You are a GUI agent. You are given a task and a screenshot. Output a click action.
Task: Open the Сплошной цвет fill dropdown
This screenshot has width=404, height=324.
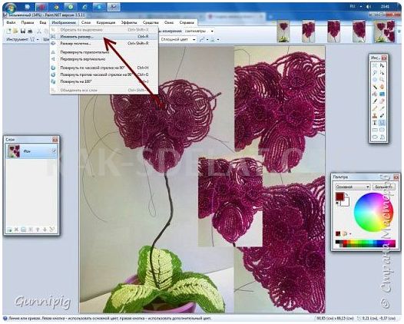pyautogui.click(x=178, y=39)
